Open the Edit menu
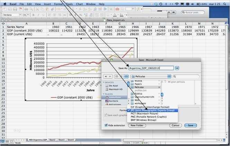 [29, 4]
